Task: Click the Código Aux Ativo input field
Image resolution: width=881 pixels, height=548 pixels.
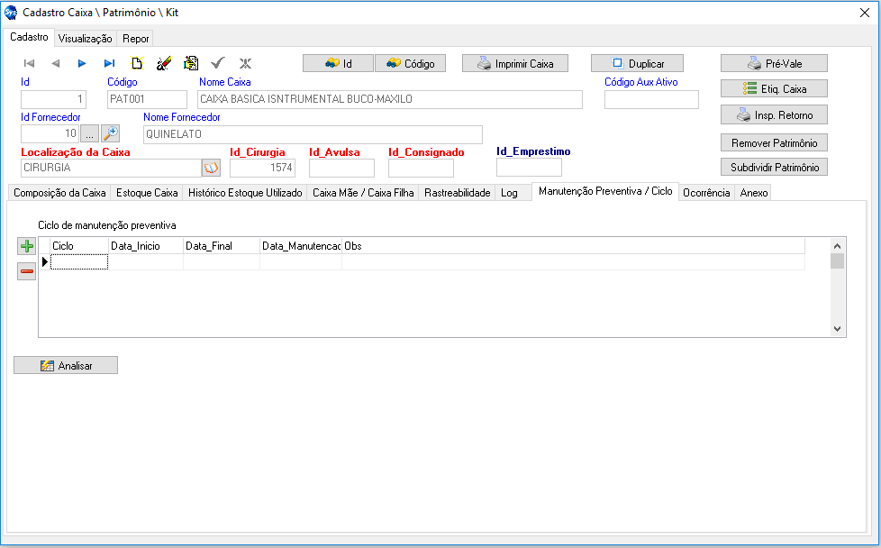Action: pyautogui.click(x=650, y=99)
